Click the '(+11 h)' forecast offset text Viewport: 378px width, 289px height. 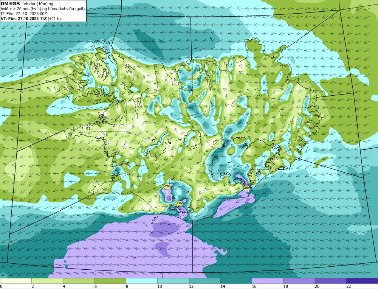(54, 19)
